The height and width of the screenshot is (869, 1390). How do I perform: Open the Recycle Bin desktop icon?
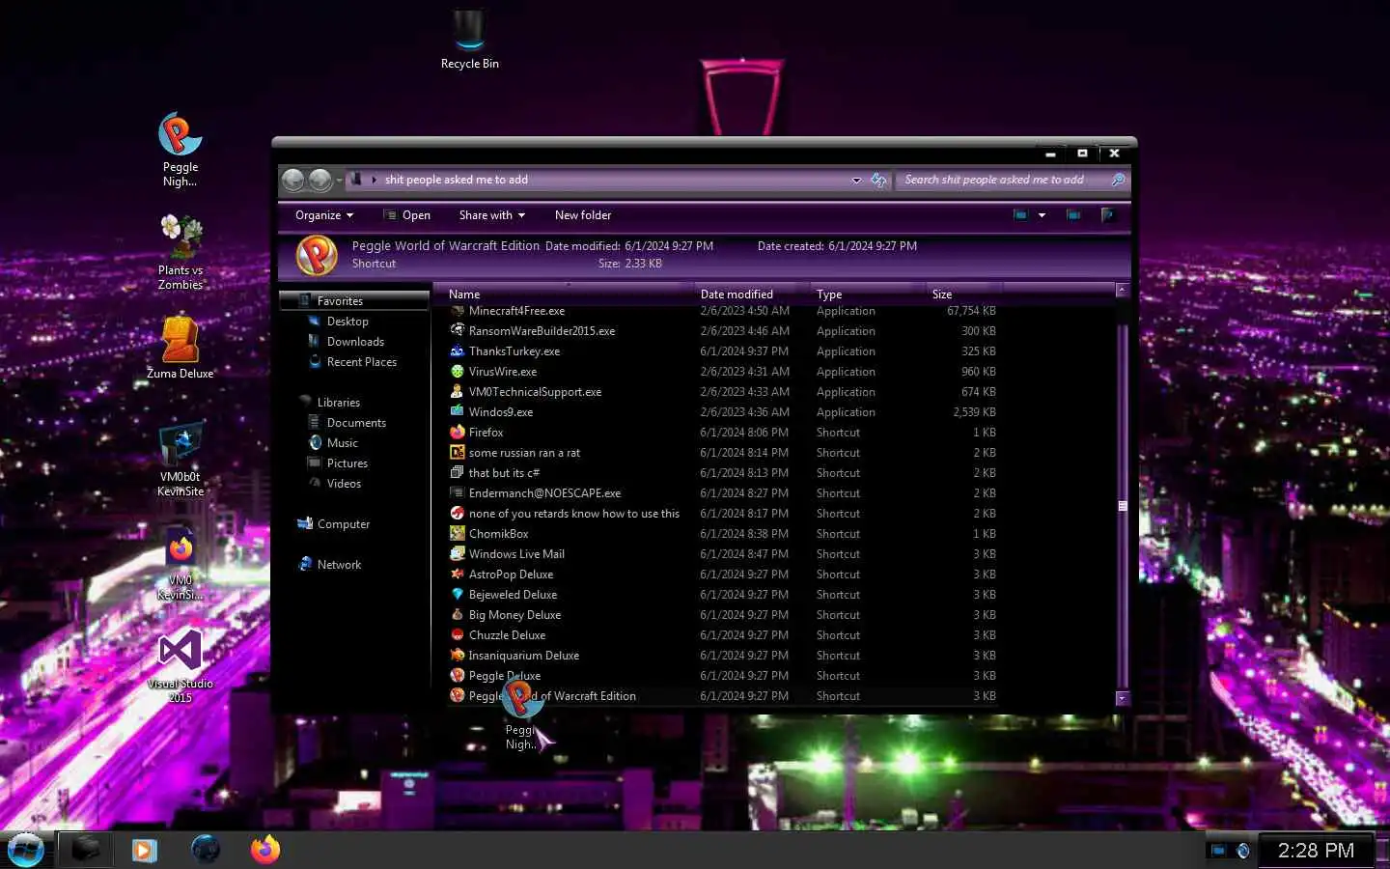pyautogui.click(x=469, y=39)
